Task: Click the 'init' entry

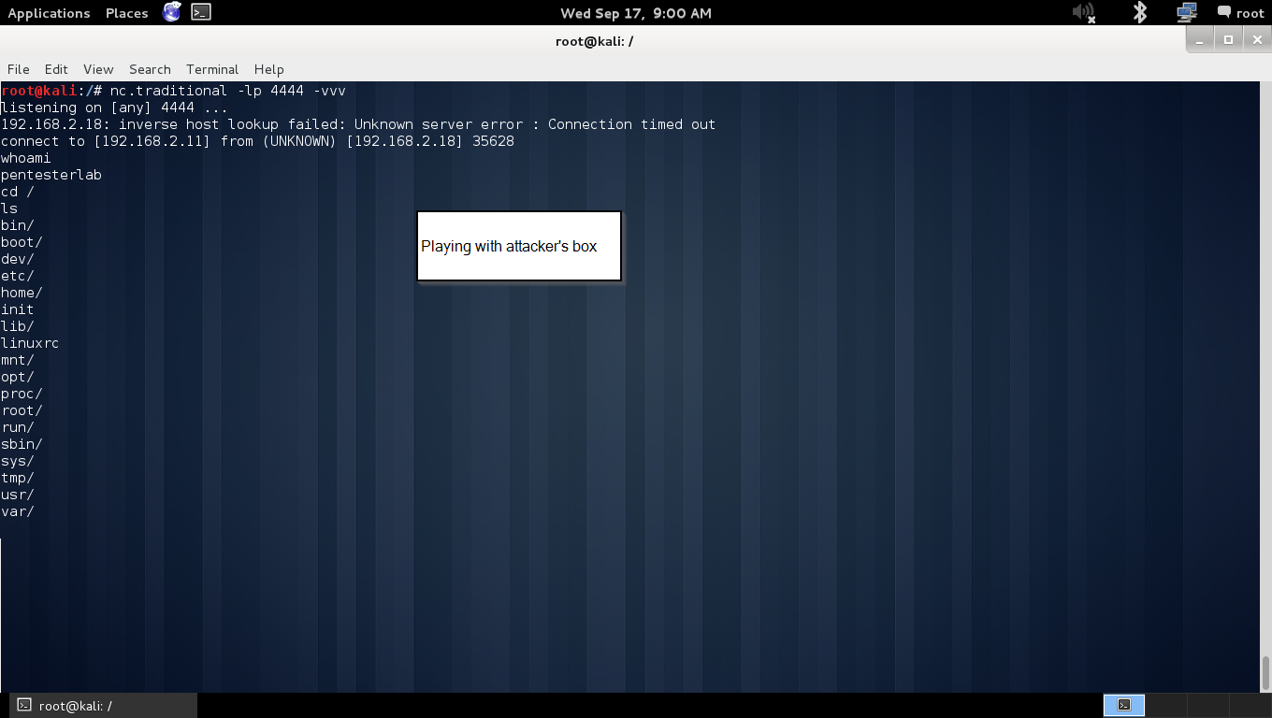Action: pos(18,309)
